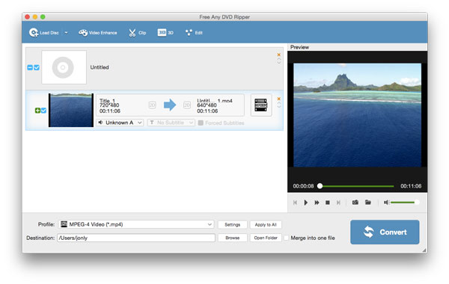Click the Untitled disc thumbnail
Screen dimensions: 449x284
tap(64, 67)
